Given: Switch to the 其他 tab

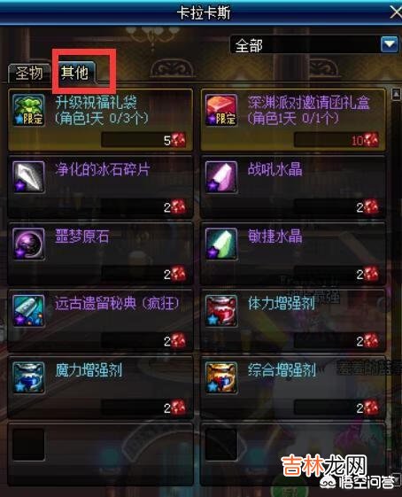Looking at the screenshot, I should click(75, 73).
